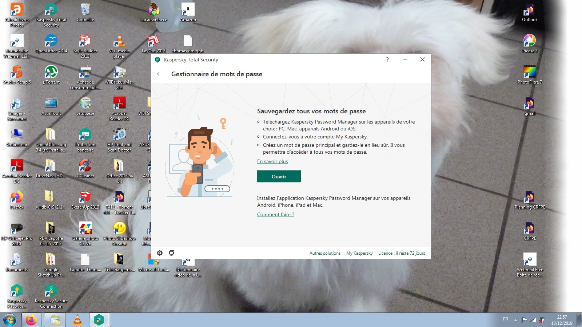Open network signal tray icon

[533, 320]
